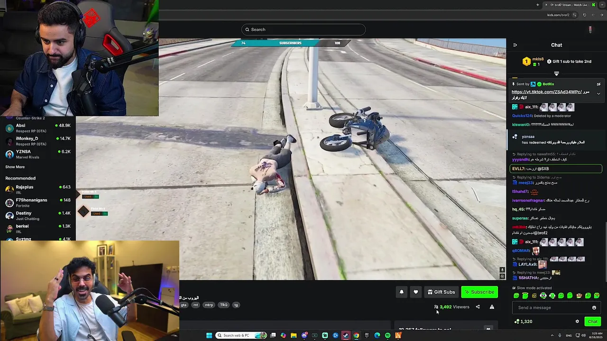Viewport: 607px width, 341px height.
Task: Go forward with browser arrow
Action: coord(594,15)
